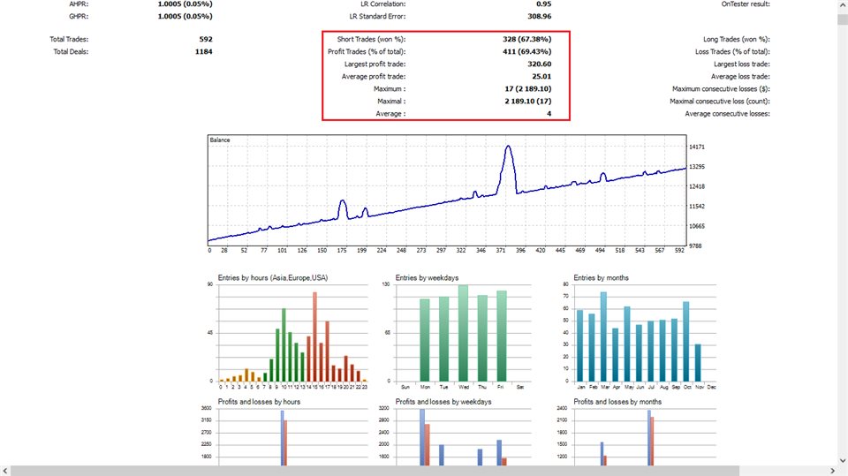The height and width of the screenshot is (476, 848).
Task: Select the GHPR value 1.0005 (0.05%)
Action: pyautogui.click(x=185, y=16)
